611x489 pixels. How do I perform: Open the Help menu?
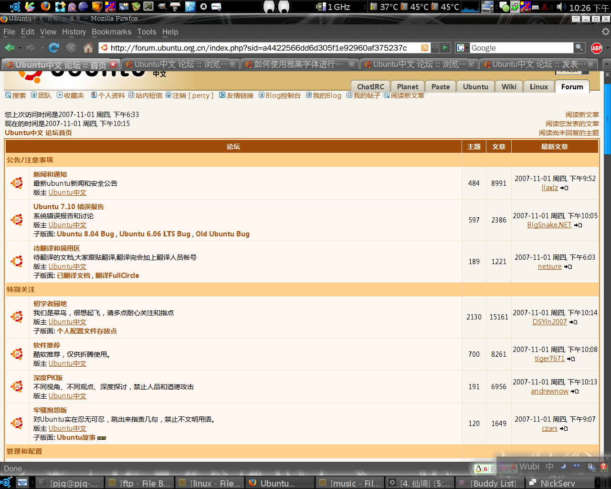coord(170,32)
